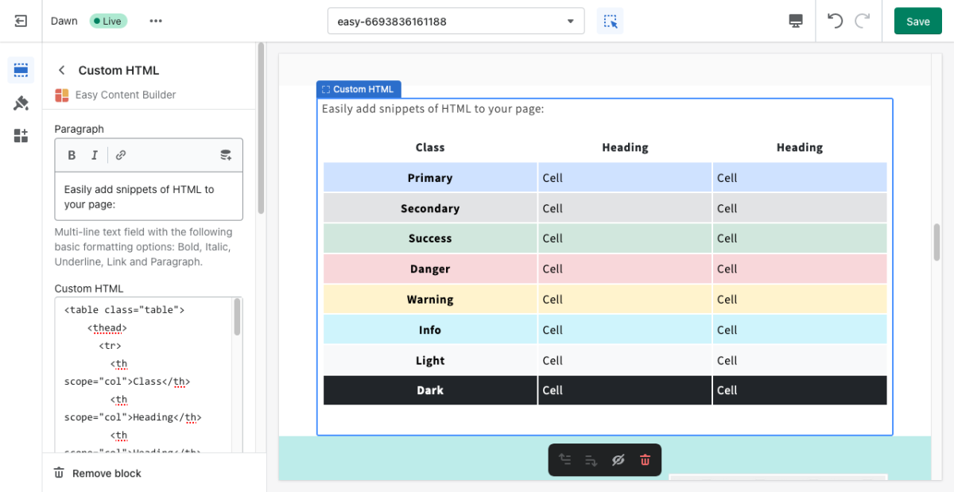This screenshot has height=492, width=954.
Task: Insert dynamic source in Paragraph
Action: [226, 155]
